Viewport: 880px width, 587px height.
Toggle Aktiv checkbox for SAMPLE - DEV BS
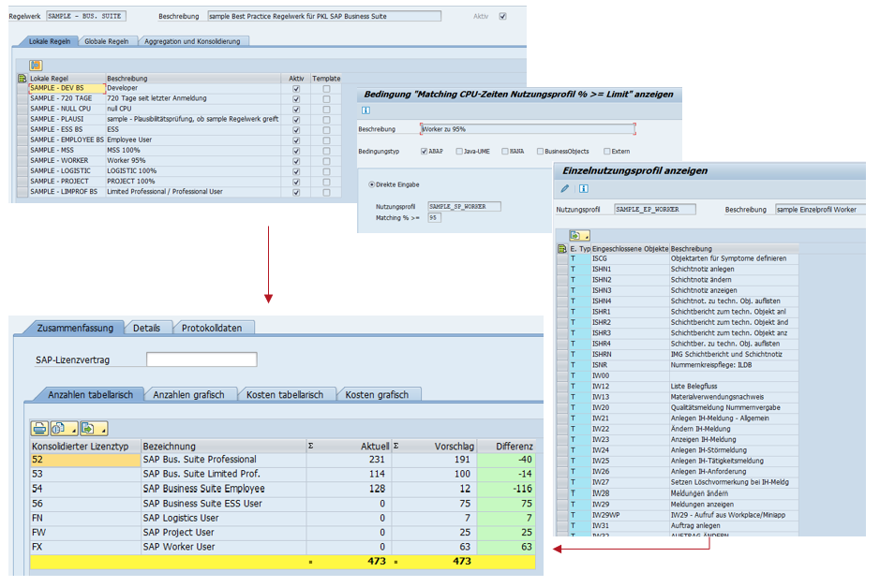(296, 89)
